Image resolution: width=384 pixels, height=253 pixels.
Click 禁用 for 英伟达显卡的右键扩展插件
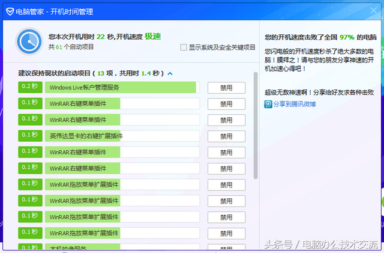coord(226,136)
